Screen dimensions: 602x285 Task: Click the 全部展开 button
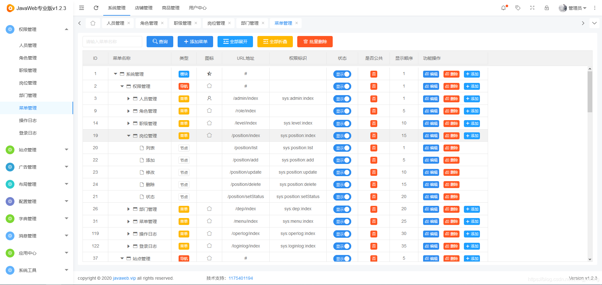coord(235,42)
